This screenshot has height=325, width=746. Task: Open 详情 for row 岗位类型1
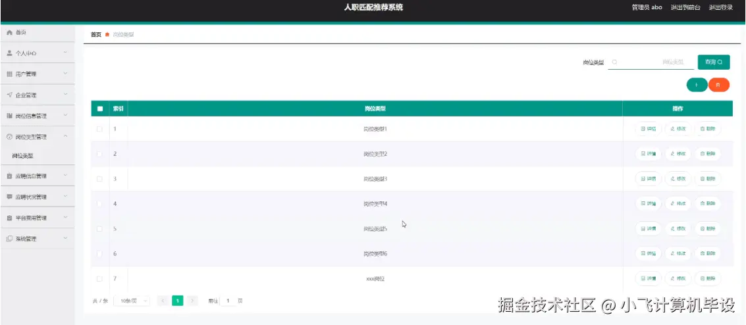pyautogui.click(x=648, y=129)
